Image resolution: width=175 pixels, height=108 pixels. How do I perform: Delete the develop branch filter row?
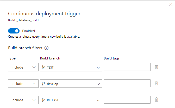tap(157, 83)
